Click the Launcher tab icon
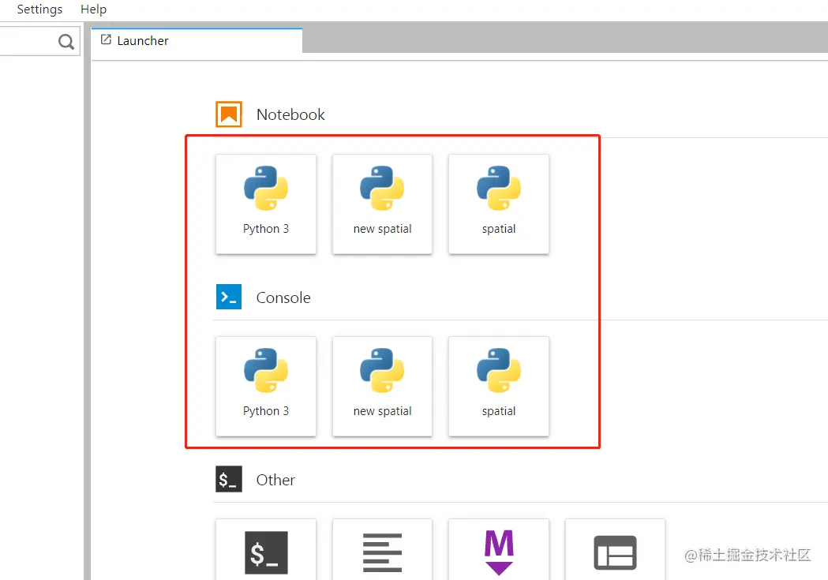This screenshot has width=828, height=580. [x=106, y=39]
